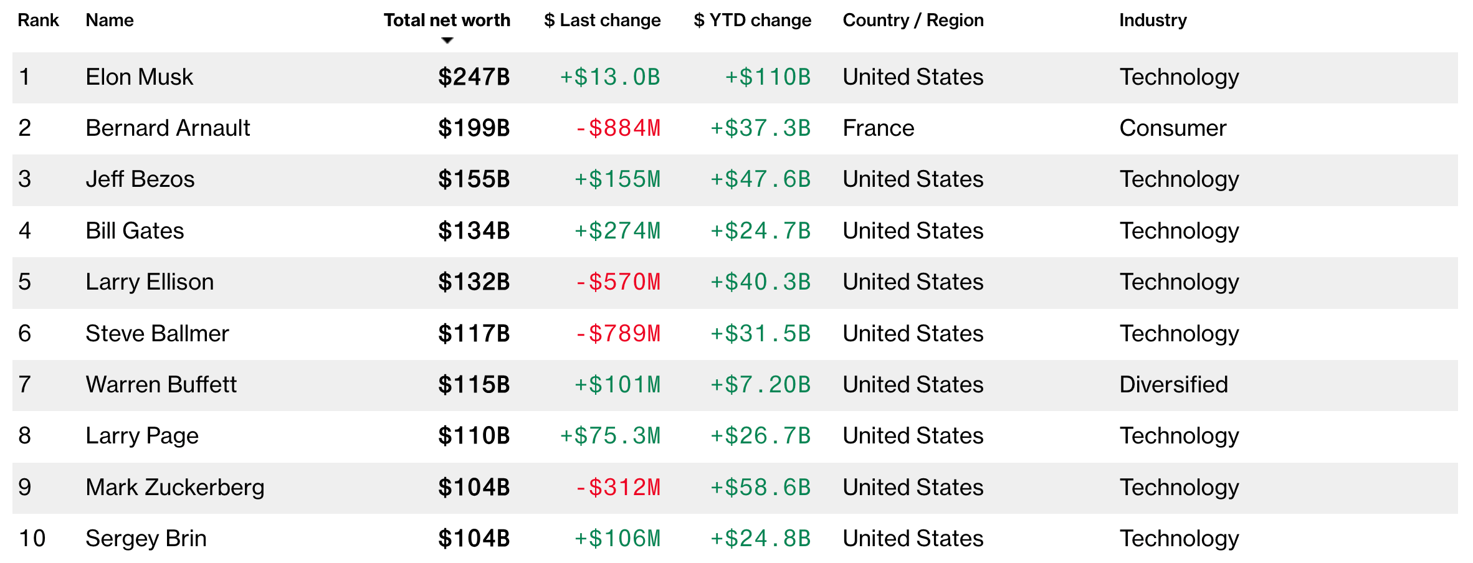Image resolution: width=1473 pixels, height=563 pixels.
Task: Click the Country / Region column header
Action: tap(913, 20)
